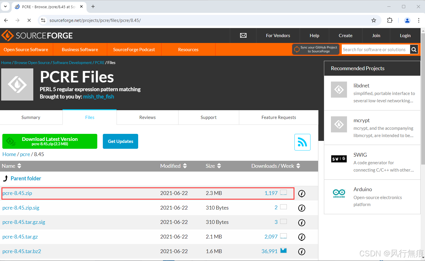
Task: Click Sync your GitHub Project button
Action: (316, 49)
